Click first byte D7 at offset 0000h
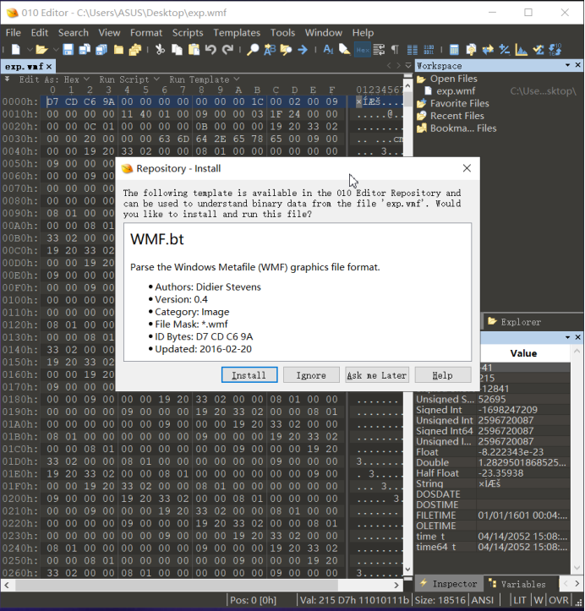The height and width of the screenshot is (611, 585). coord(52,101)
